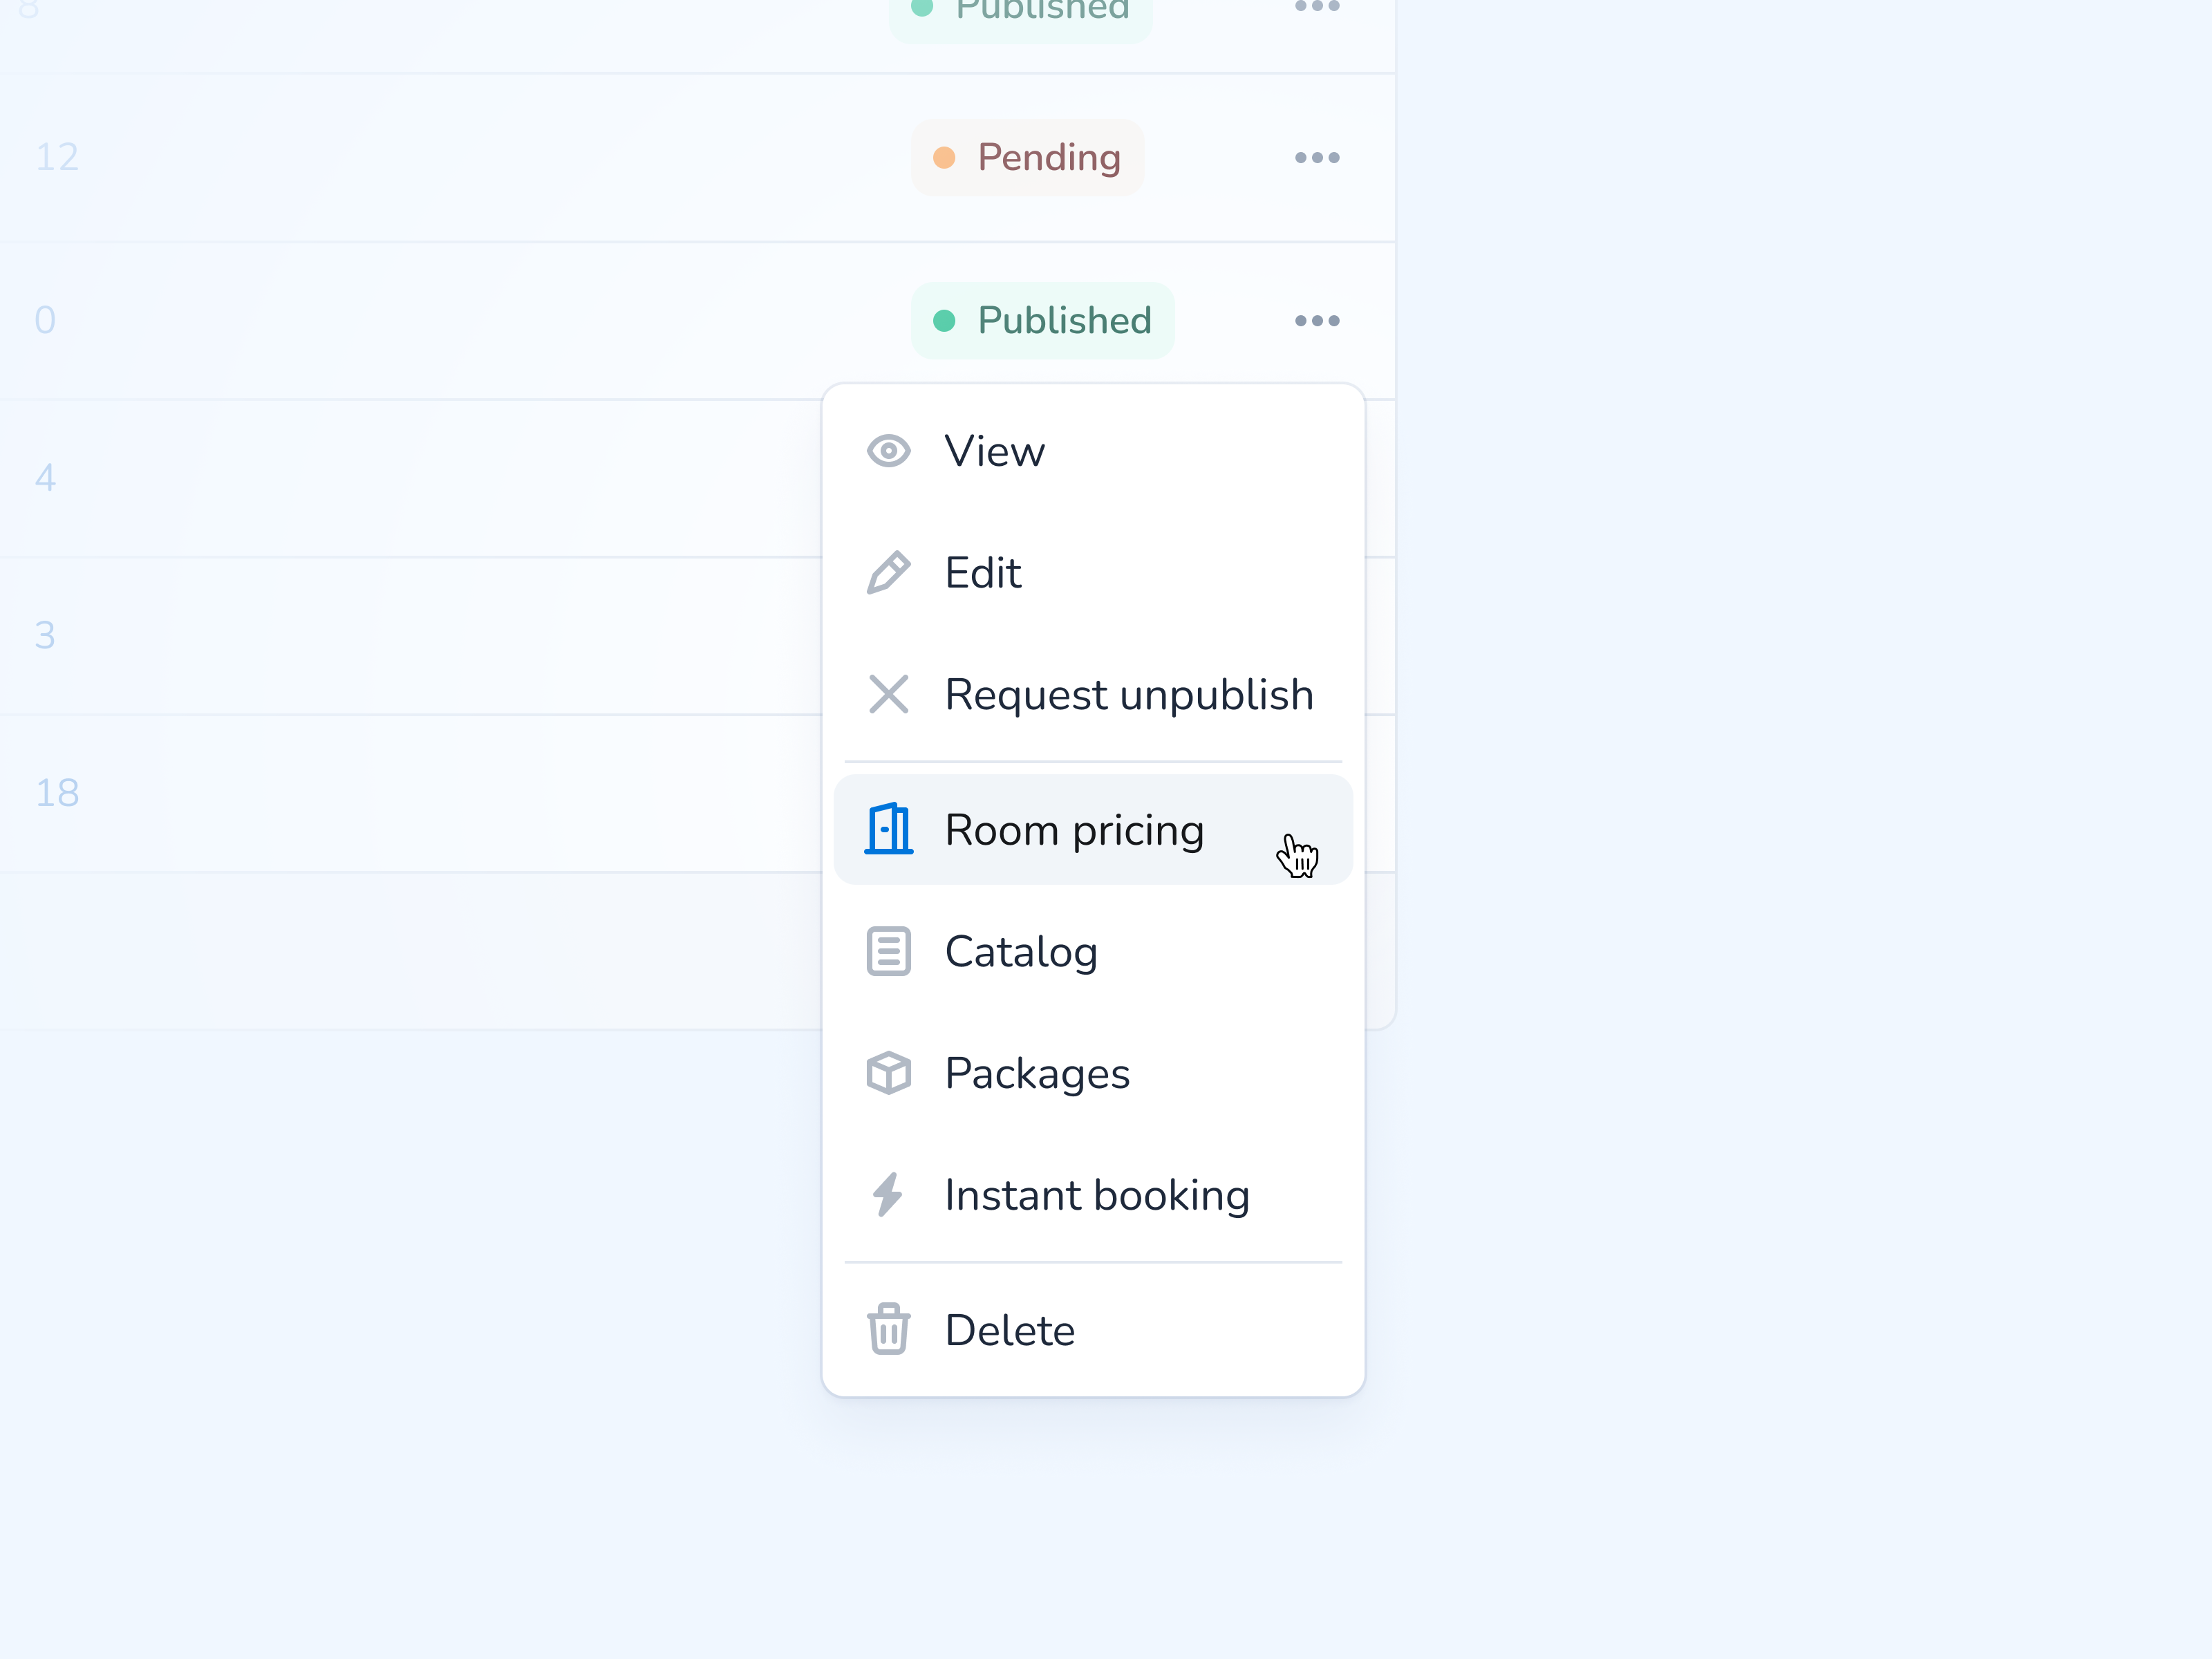The width and height of the screenshot is (2212, 1659).
Task: Click the Published status badge
Action: [x=1042, y=321]
